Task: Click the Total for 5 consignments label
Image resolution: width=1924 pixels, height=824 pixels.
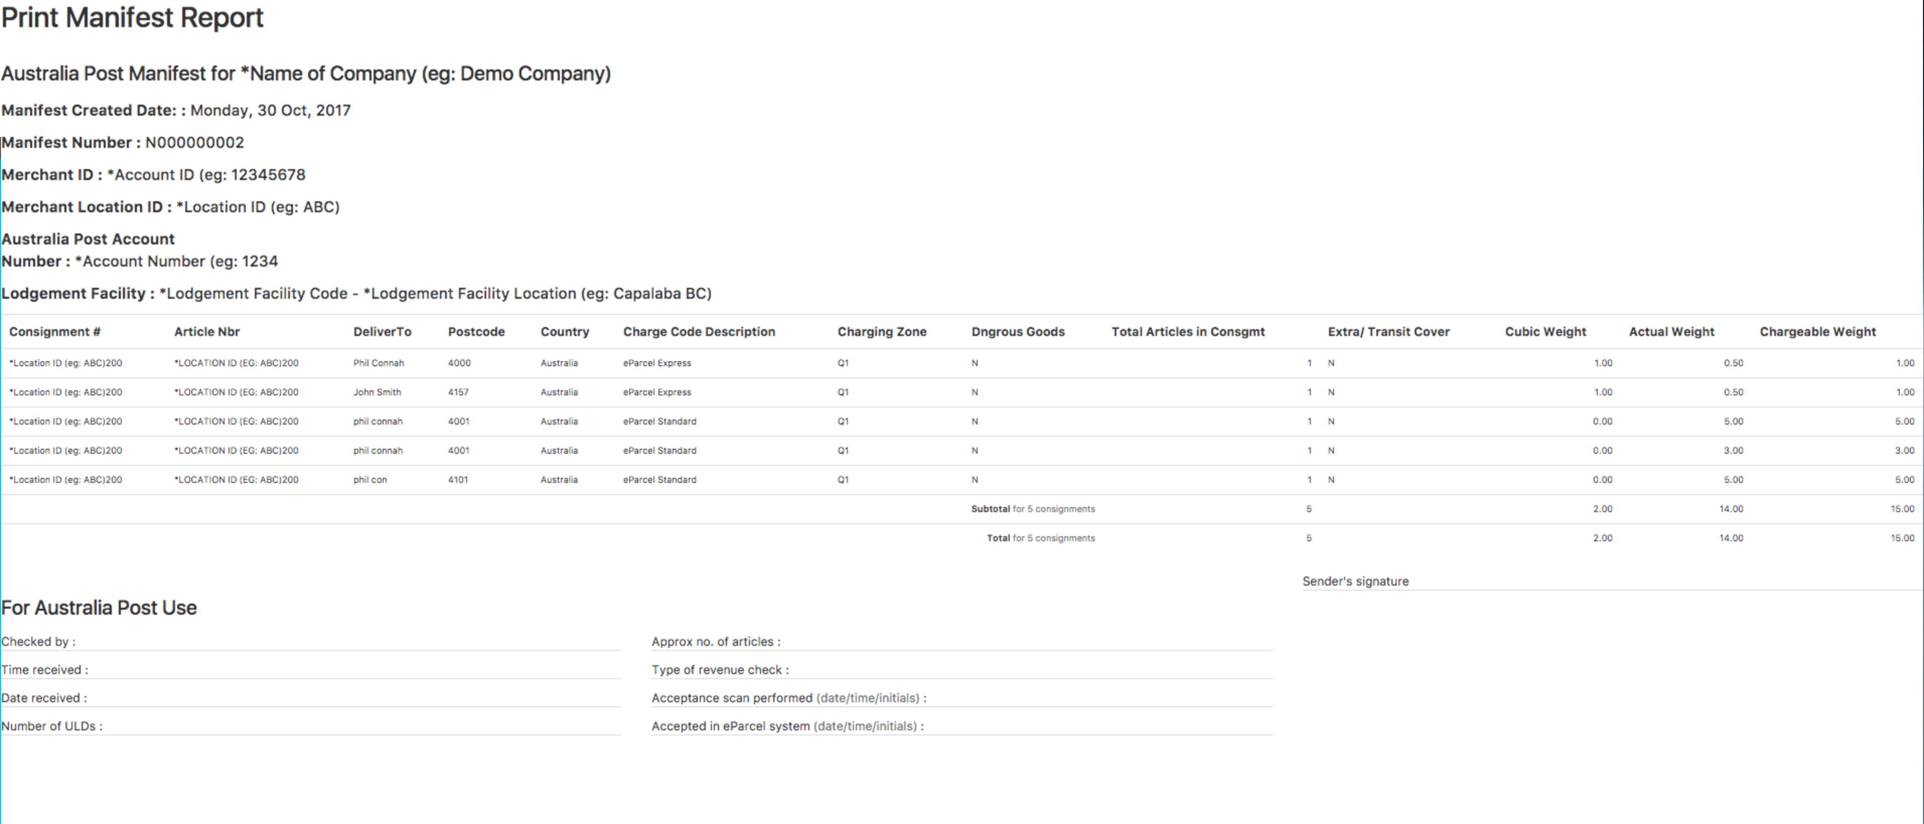Action: [1041, 538]
